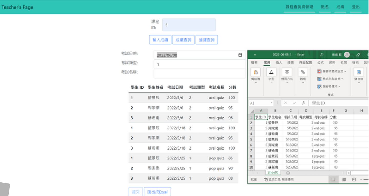Open the Excel Data tab
This screenshot has width=369, height=196.
pos(332,63)
